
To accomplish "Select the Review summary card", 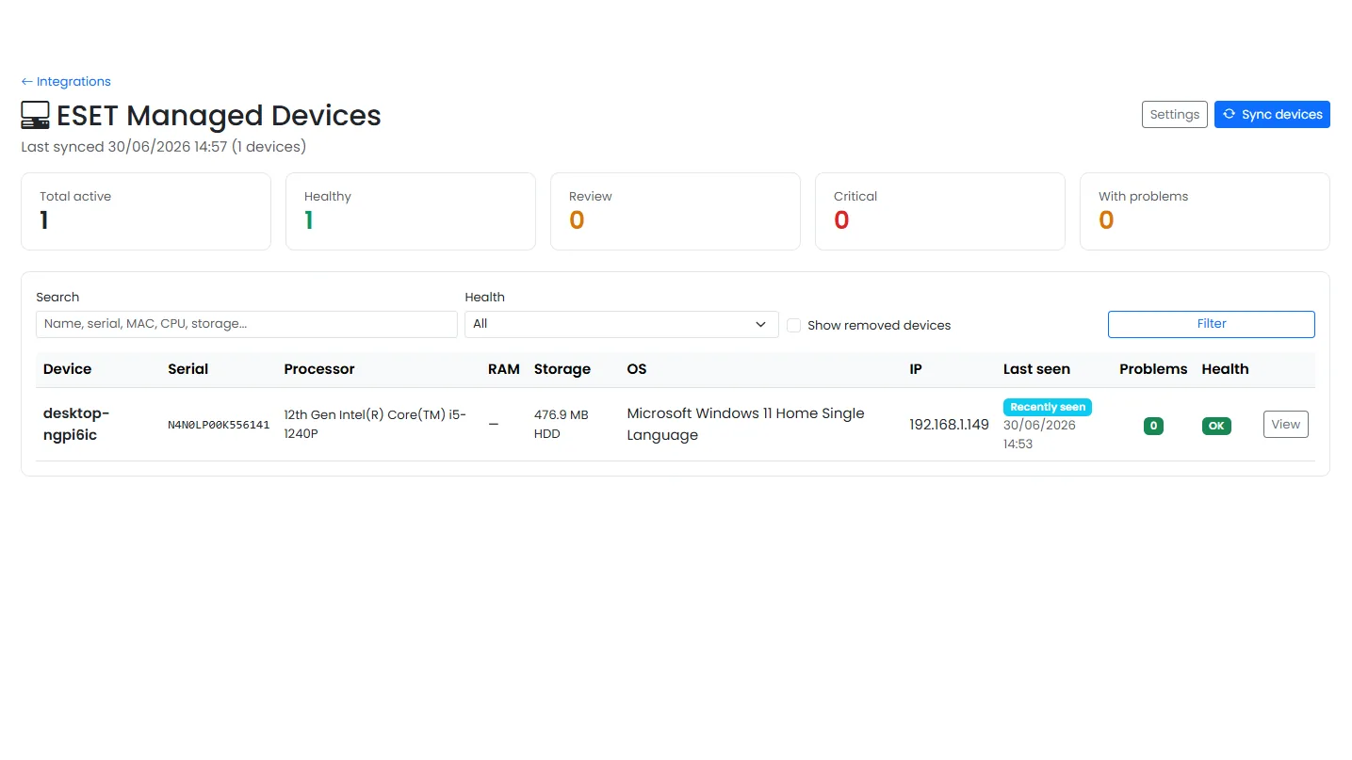I will point(676,211).
